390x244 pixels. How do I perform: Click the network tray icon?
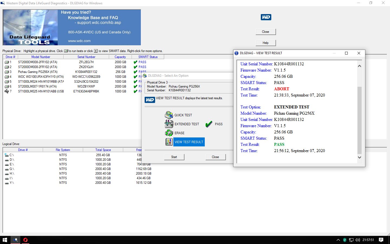pyautogui.click(x=351, y=240)
